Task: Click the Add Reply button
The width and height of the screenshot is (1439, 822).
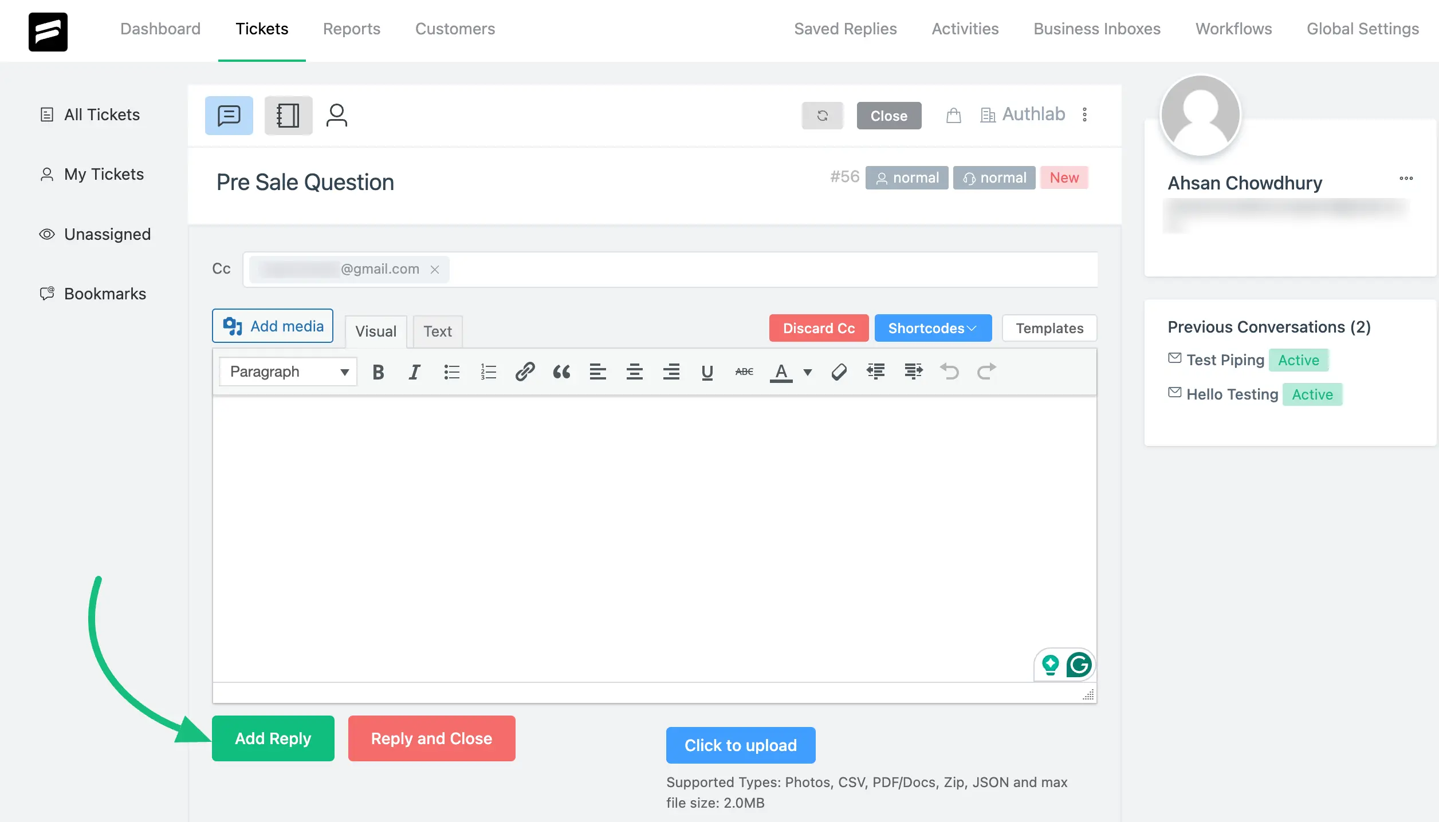Action: (273, 738)
